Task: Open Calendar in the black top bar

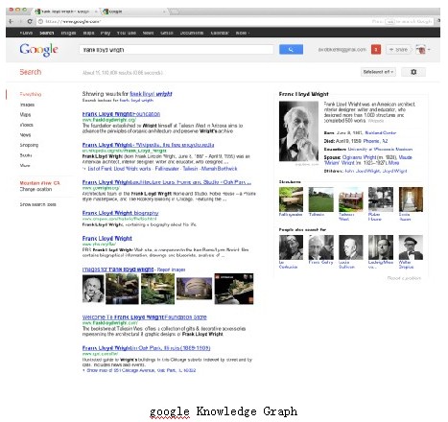Action: (x=220, y=33)
